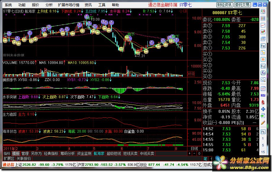Switch to 超级短线 template

point(114,153)
